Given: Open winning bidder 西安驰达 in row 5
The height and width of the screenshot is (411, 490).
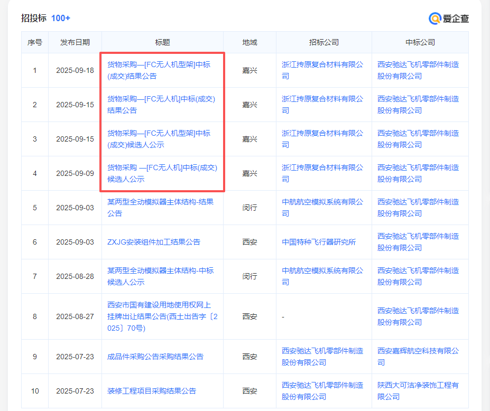Looking at the screenshot, I should [x=418, y=208].
